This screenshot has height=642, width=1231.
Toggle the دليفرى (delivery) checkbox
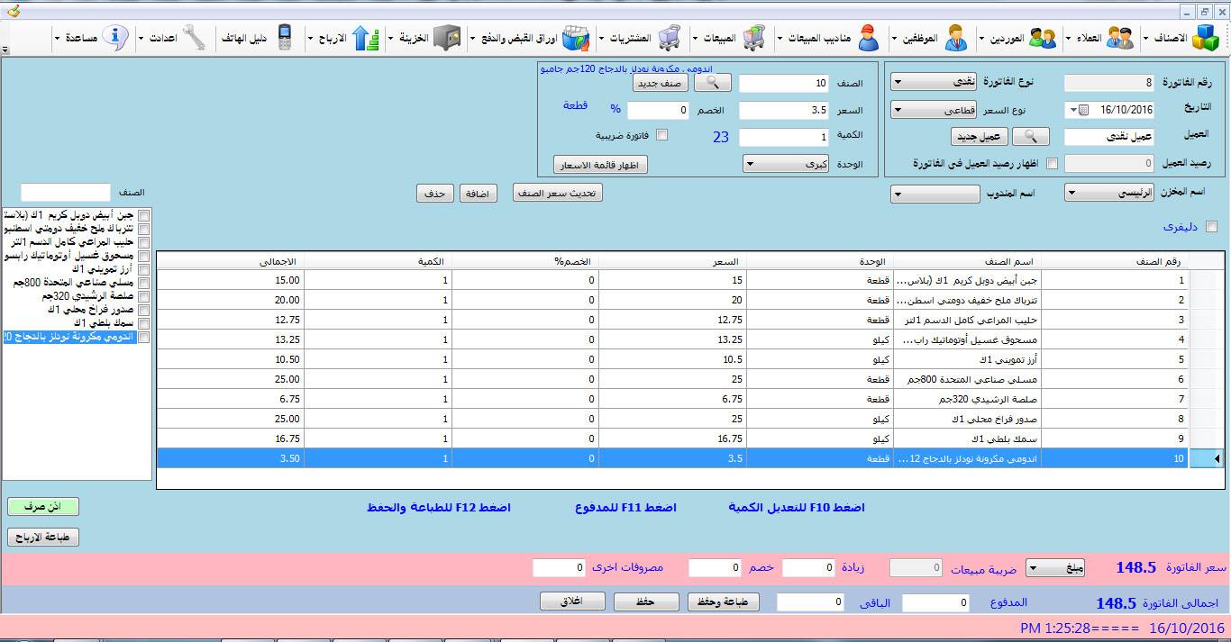tap(1211, 227)
